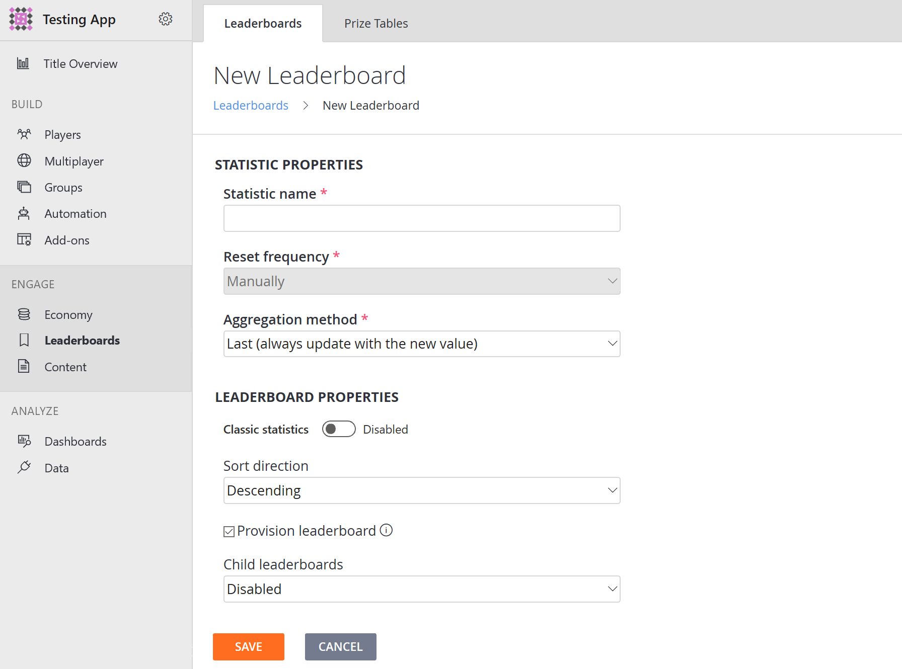
Task: Focus the Statistic name input field
Action: pos(422,218)
